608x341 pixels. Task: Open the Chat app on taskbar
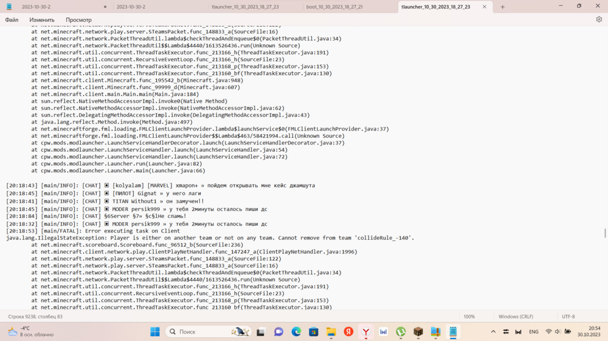[278, 332]
